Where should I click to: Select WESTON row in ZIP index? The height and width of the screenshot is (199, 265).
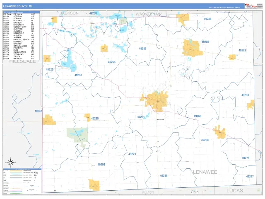[x=19, y=58]
